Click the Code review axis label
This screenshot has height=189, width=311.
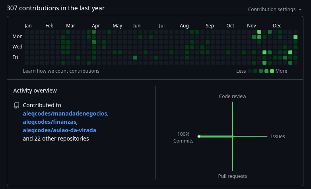pos(232,96)
